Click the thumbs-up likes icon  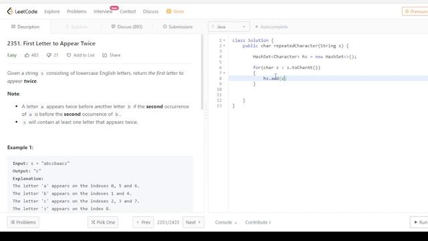pos(27,55)
